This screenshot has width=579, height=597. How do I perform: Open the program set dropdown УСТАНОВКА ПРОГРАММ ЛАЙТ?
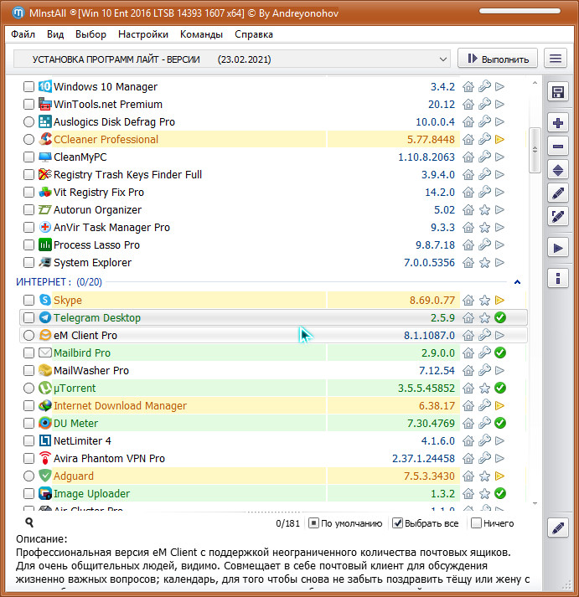coord(231,59)
